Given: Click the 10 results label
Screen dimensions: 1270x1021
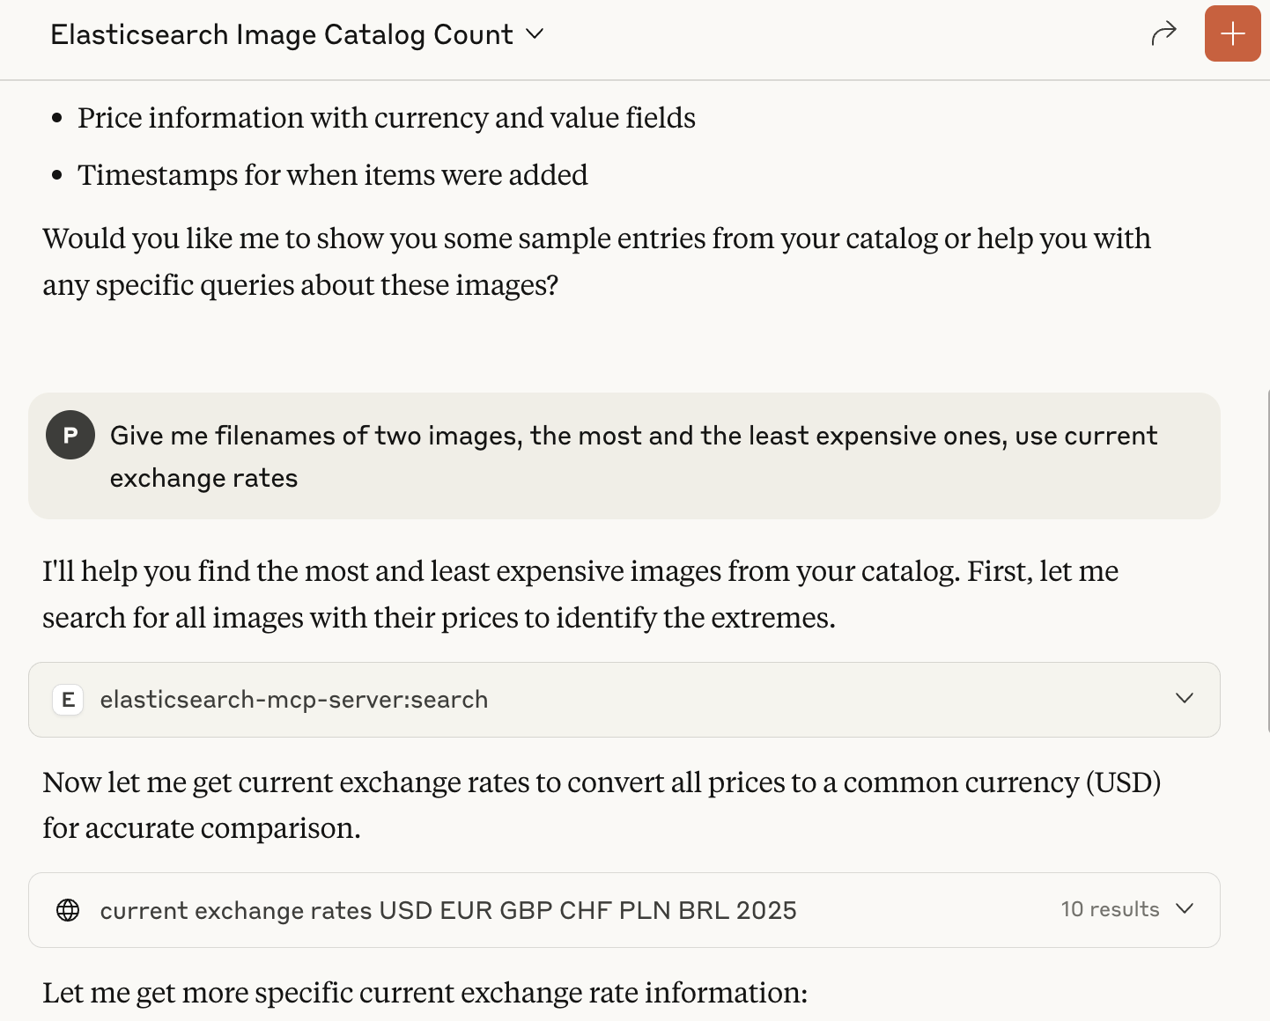Looking at the screenshot, I should [x=1110, y=909].
